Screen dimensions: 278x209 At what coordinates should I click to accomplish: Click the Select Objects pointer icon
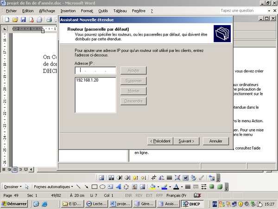click(x=27, y=187)
